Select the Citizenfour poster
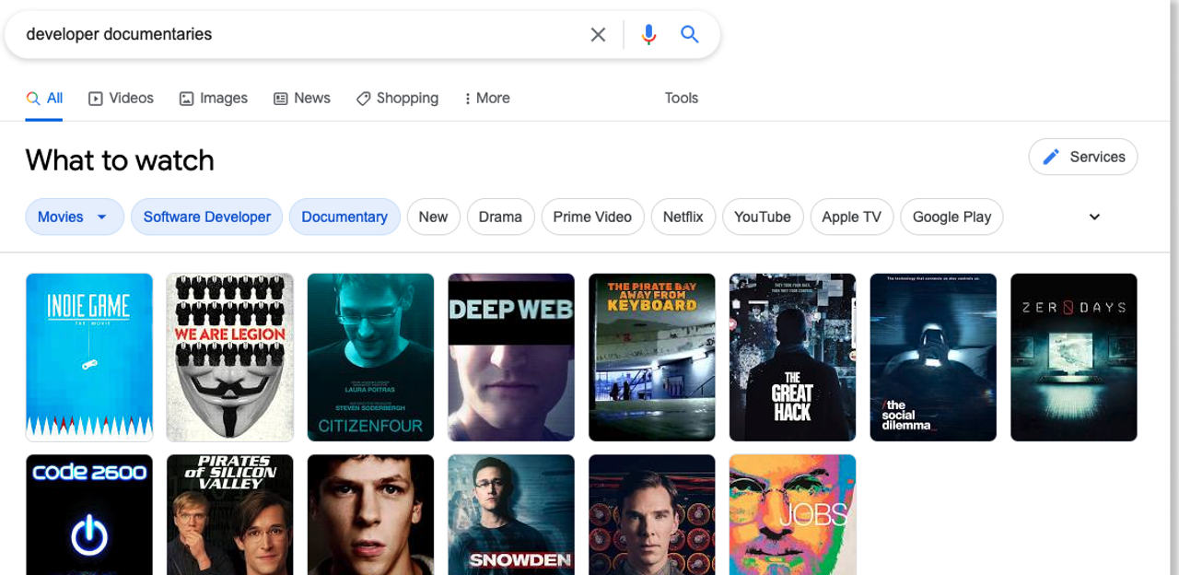This screenshot has width=1179, height=575. click(x=370, y=357)
